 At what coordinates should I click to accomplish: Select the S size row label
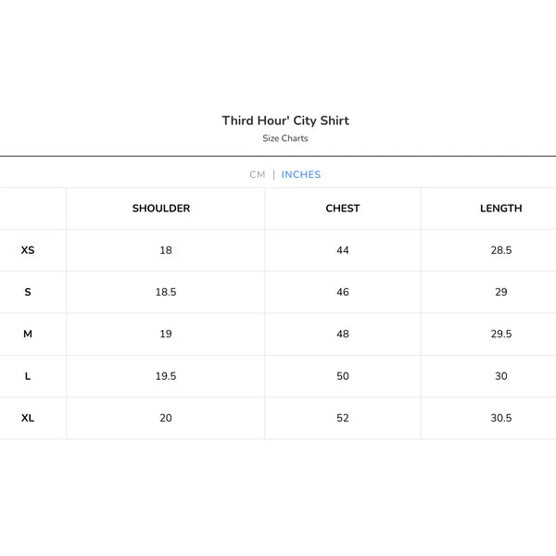click(28, 292)
